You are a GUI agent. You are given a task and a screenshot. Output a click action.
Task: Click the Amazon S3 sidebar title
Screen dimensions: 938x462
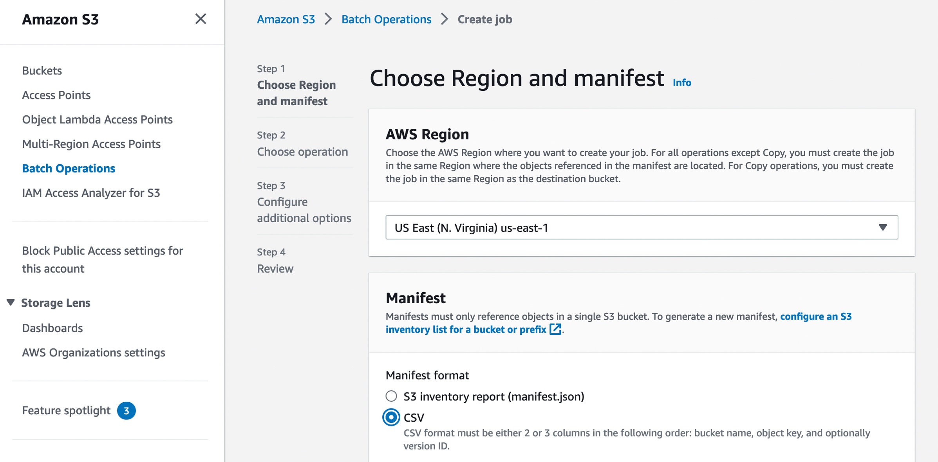60,19
